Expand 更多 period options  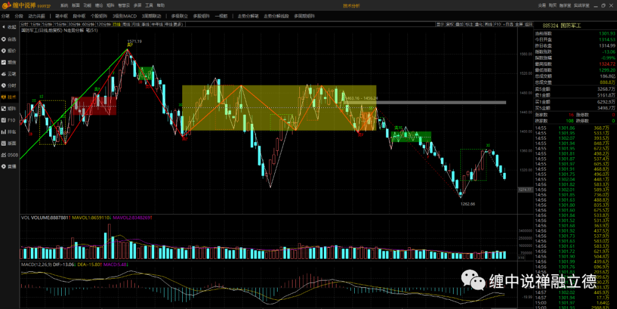[x=179, y=25]
